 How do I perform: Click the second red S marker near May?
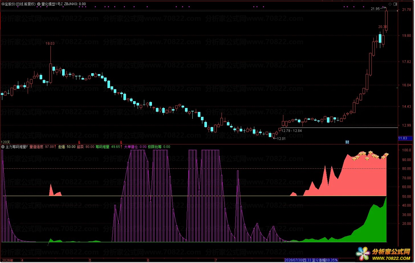(x=121, y=142)
